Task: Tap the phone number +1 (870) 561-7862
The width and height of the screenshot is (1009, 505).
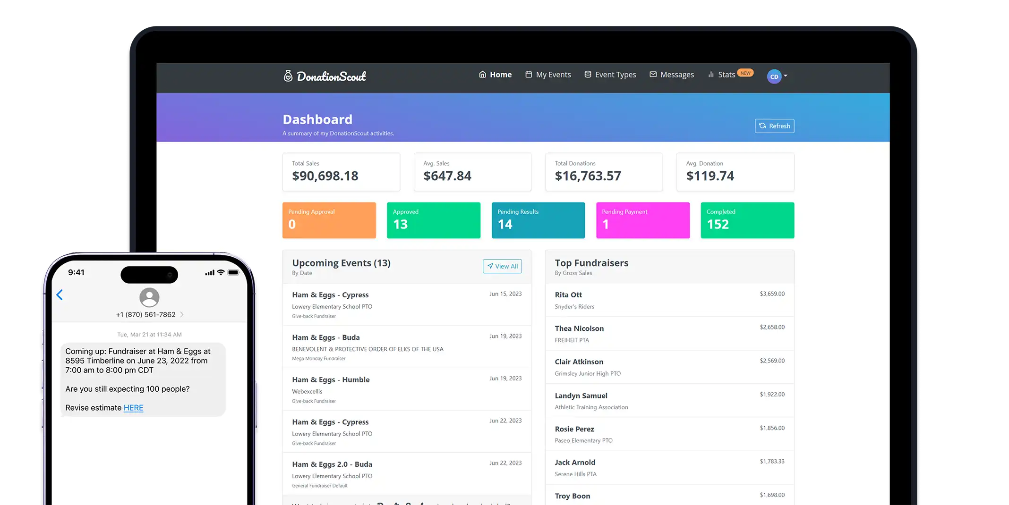Action: 145,314
